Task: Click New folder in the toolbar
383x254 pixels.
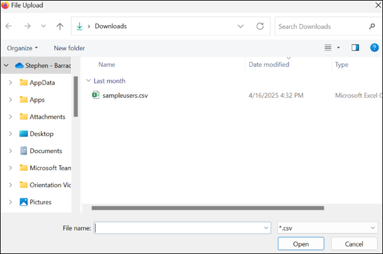Action: point(69,48)
